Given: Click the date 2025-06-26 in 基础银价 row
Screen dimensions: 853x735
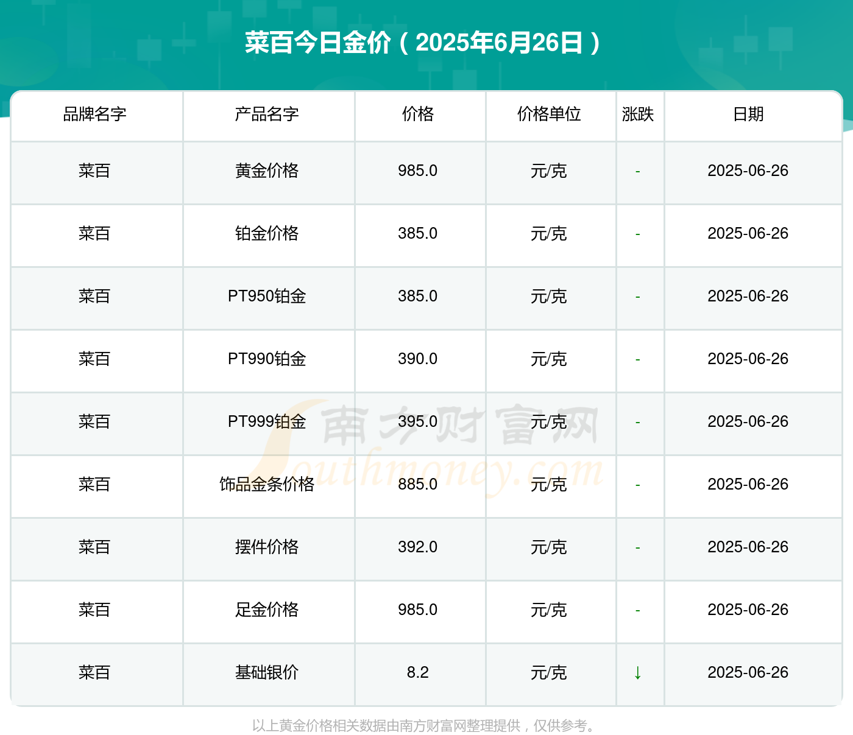Looking at the screenshot, I should 748,672.
